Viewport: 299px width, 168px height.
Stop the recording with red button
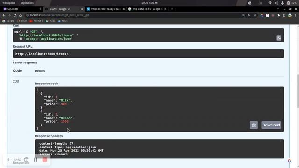tap(45, 160)
